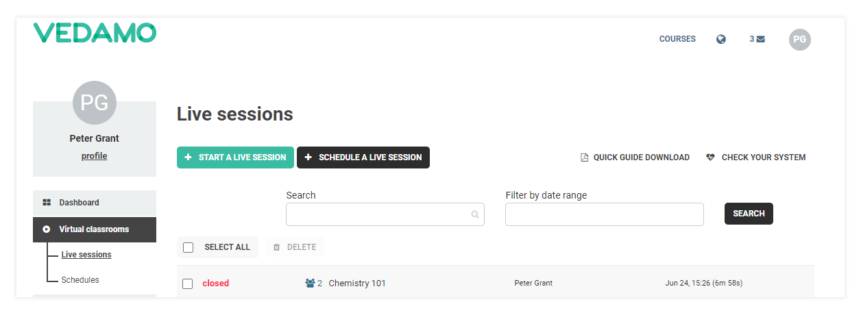Open the Filter by date range picker
Screen dimensions: 861x315
(604, 214)
